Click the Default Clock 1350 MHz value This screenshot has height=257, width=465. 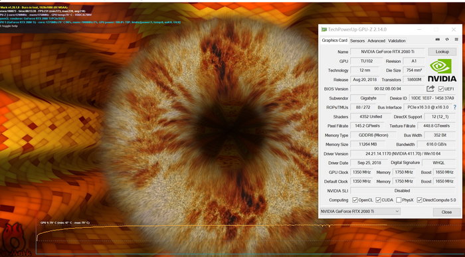(x=361, y=181)
